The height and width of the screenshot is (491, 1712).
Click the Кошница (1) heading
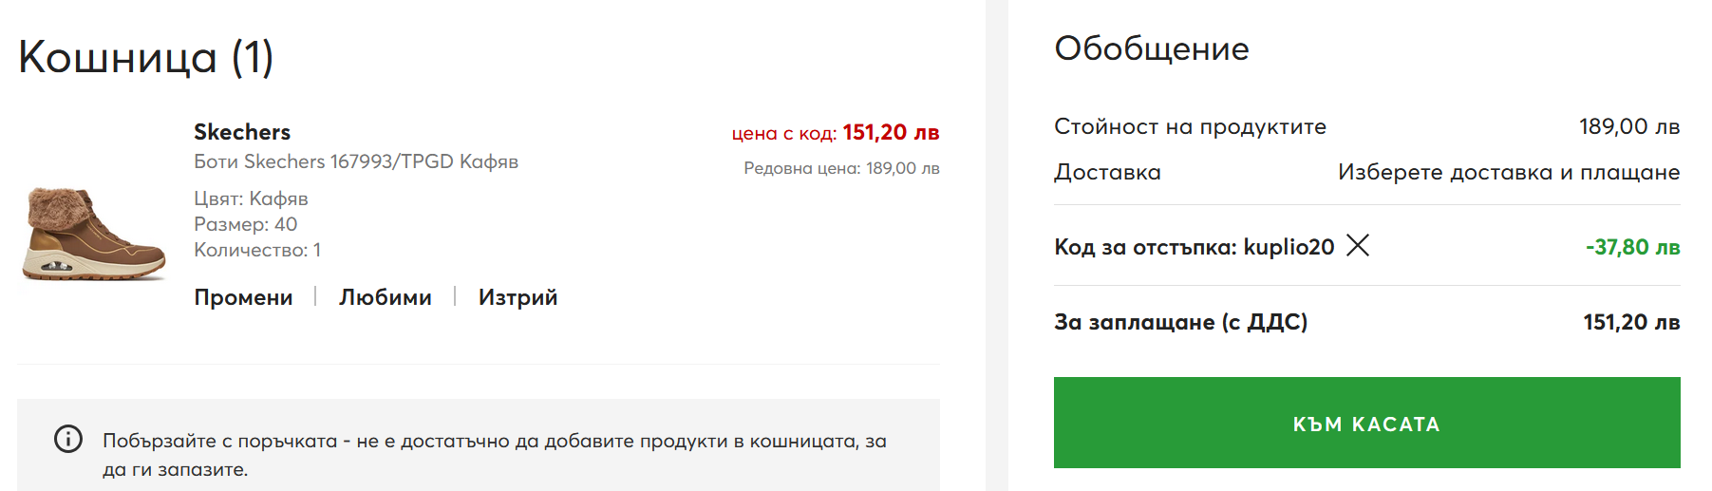(146, 57)
